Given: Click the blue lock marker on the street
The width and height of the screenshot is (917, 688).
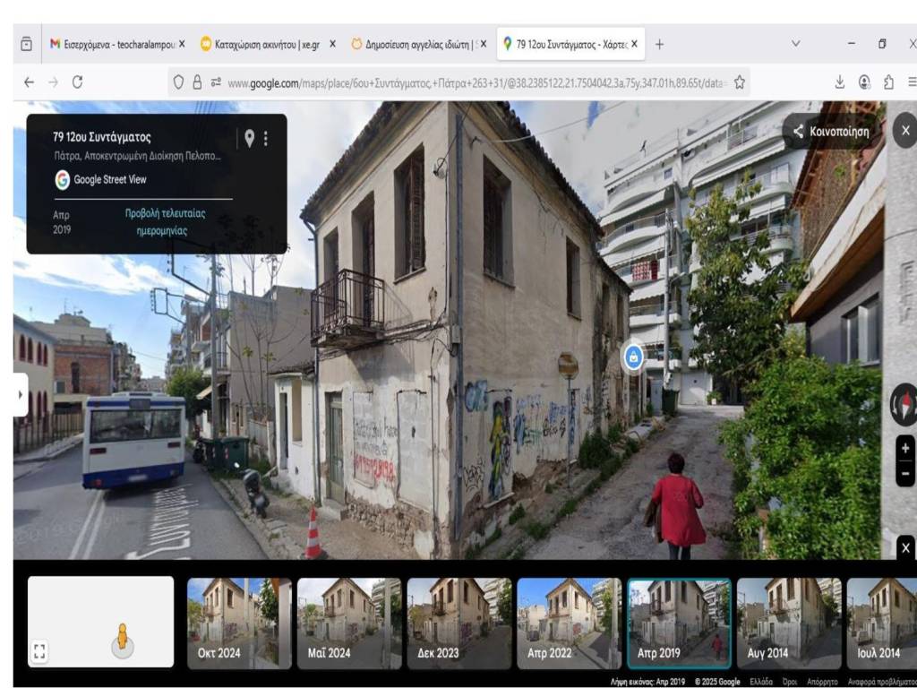Looking at the screenshot, I should pyautogui.click(x=634, y=357).
